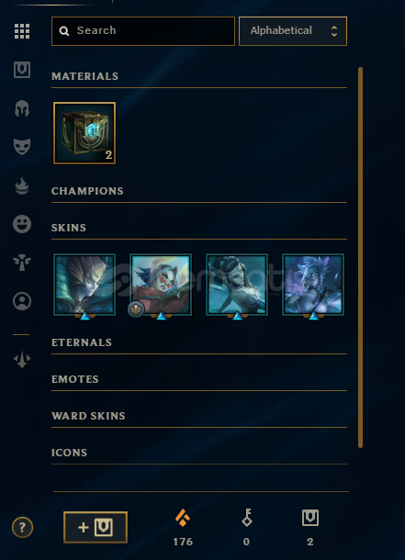Filter loot by skins mask icon
Screen dimensions: 405x560
pos(22,147)
